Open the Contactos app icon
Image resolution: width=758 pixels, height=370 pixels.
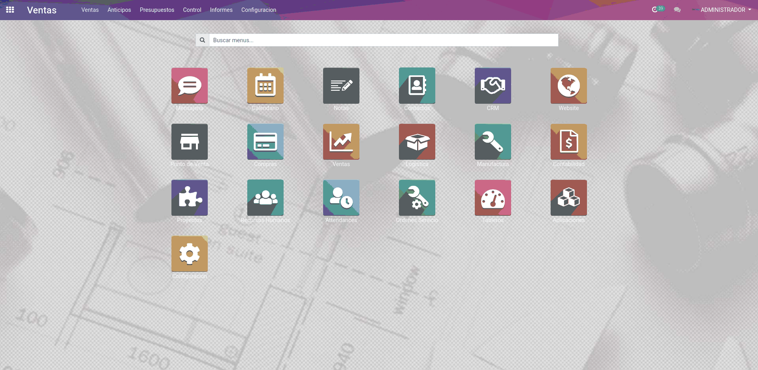417,86
